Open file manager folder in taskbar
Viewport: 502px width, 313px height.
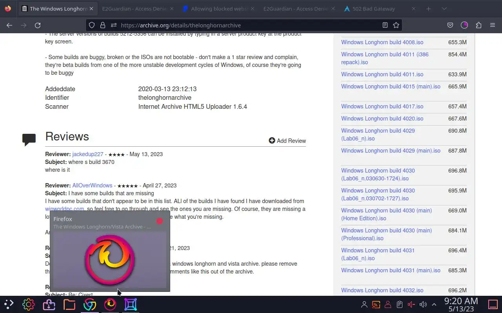pos(69,304)
